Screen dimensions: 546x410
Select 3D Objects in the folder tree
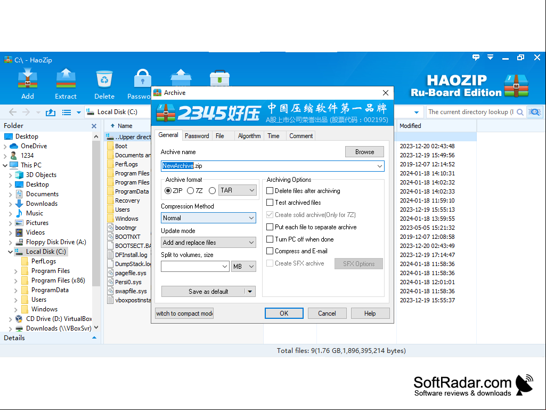(41, 175)
